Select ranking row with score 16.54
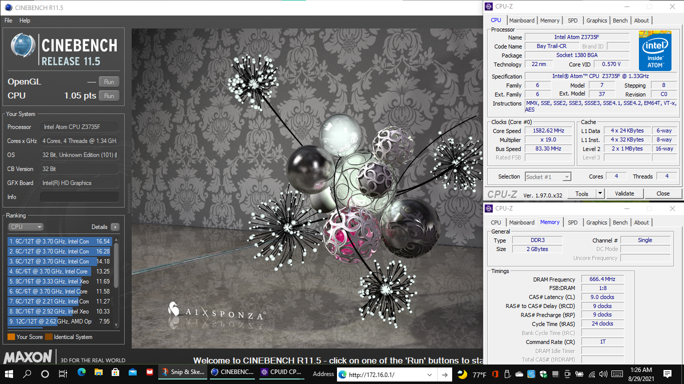The width and height of the screenshot is (684, 384). click(x=60, y=241)
